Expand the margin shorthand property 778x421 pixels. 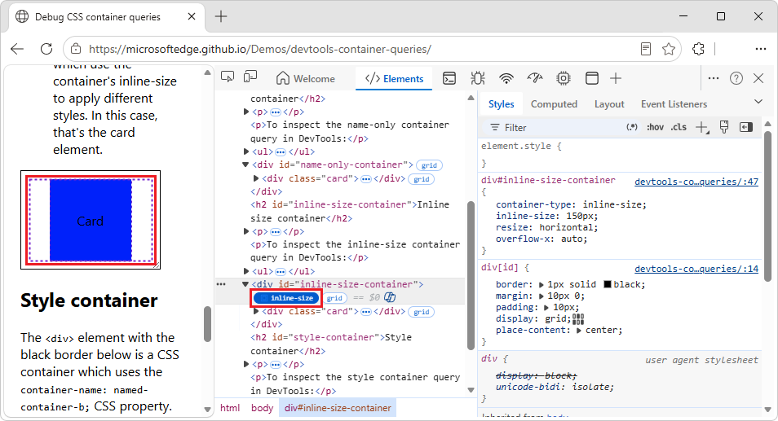click(542, 296)
